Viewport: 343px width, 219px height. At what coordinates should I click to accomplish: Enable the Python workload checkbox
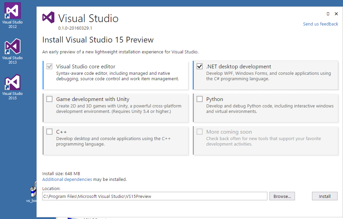pos(200,99)
